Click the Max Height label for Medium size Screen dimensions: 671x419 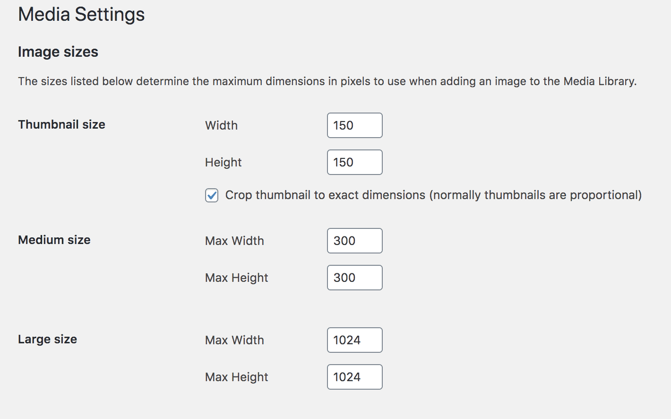[236, 278]
